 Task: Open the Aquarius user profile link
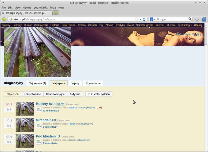[73, 108]
